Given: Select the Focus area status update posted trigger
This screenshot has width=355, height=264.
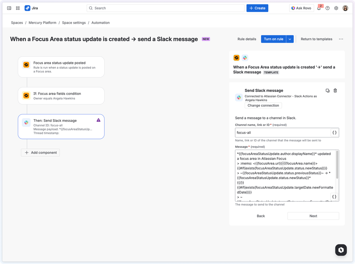Looking at the screenshot, I should pyautogui.click(x=61, y=67).
